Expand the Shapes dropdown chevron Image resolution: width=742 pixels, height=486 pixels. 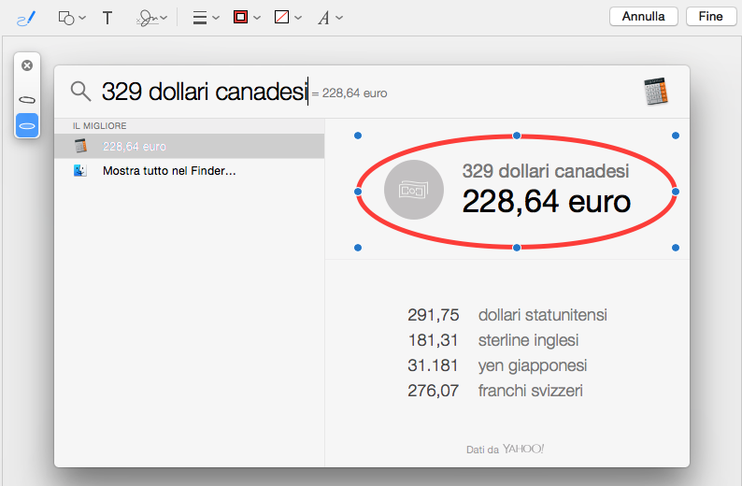82,18
